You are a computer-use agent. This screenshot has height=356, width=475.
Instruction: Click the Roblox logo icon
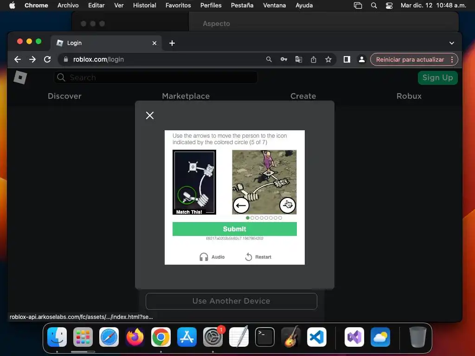click(20, 77)
